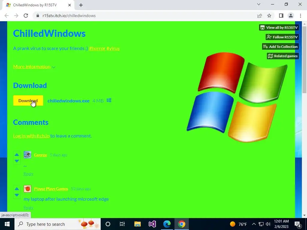This screenshot has width=307, height=230.
Task: Downvote George's comment
Action: 17,161
